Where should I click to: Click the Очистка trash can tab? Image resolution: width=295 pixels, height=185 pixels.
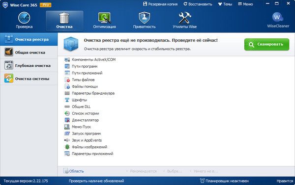click(x=64, y=21)
